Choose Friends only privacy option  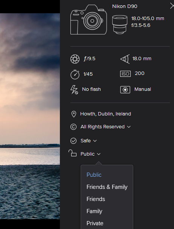(96, 199)
